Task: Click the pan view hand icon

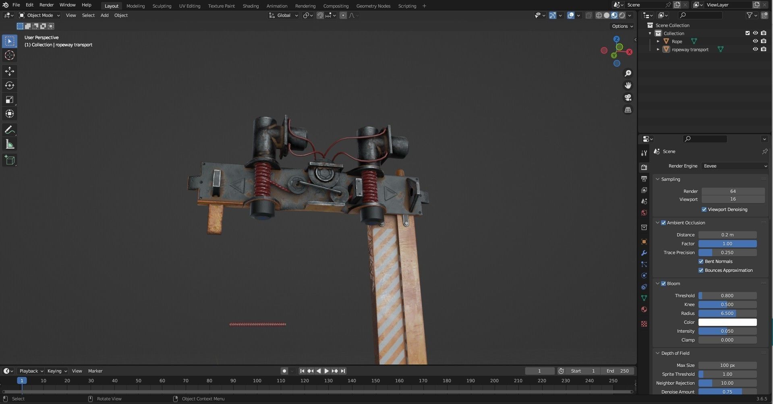Action: pos(628,85)
